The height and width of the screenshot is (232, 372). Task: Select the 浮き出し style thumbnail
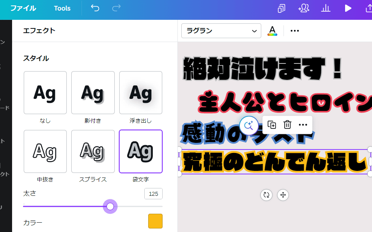(141, 93)
